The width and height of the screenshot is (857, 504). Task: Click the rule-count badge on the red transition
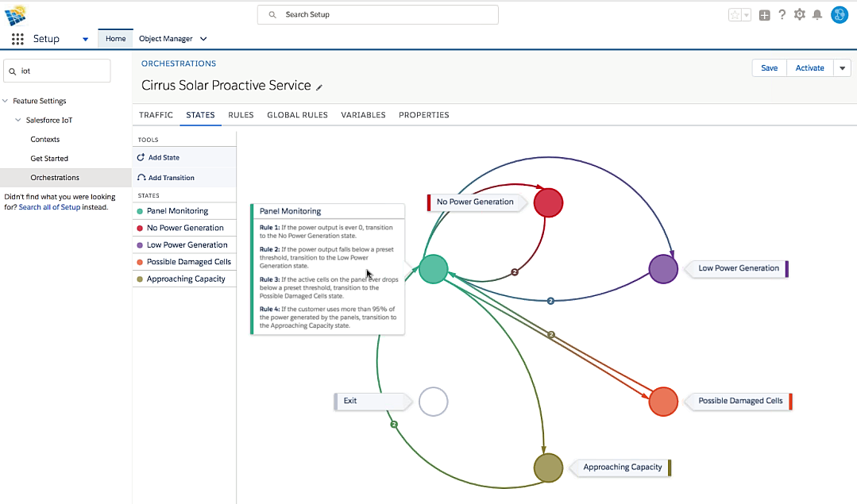click(x=515, y=272)
